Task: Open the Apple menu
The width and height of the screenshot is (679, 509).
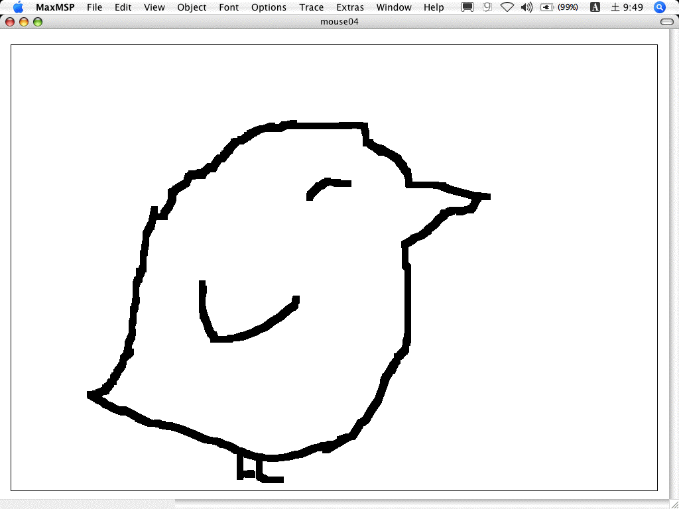Action: [x=18, y=7]
